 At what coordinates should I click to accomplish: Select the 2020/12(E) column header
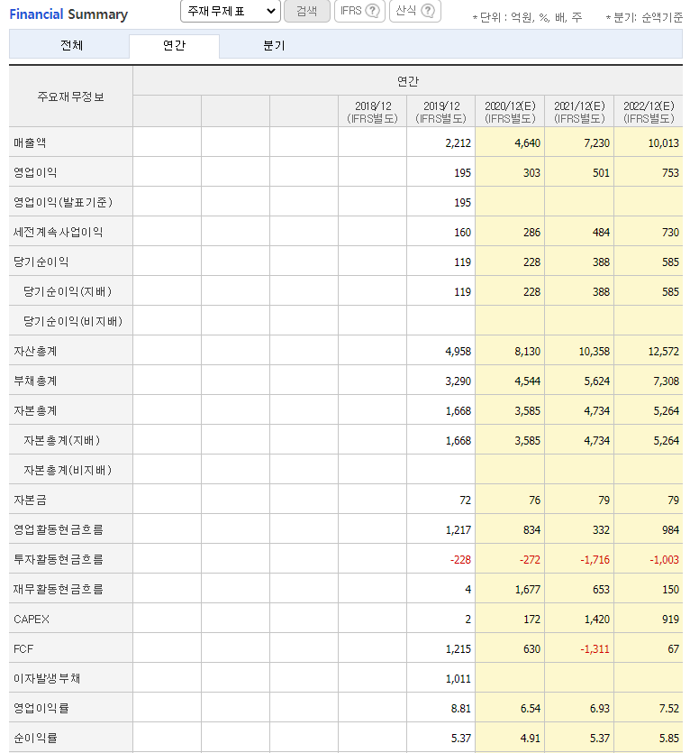510,112
